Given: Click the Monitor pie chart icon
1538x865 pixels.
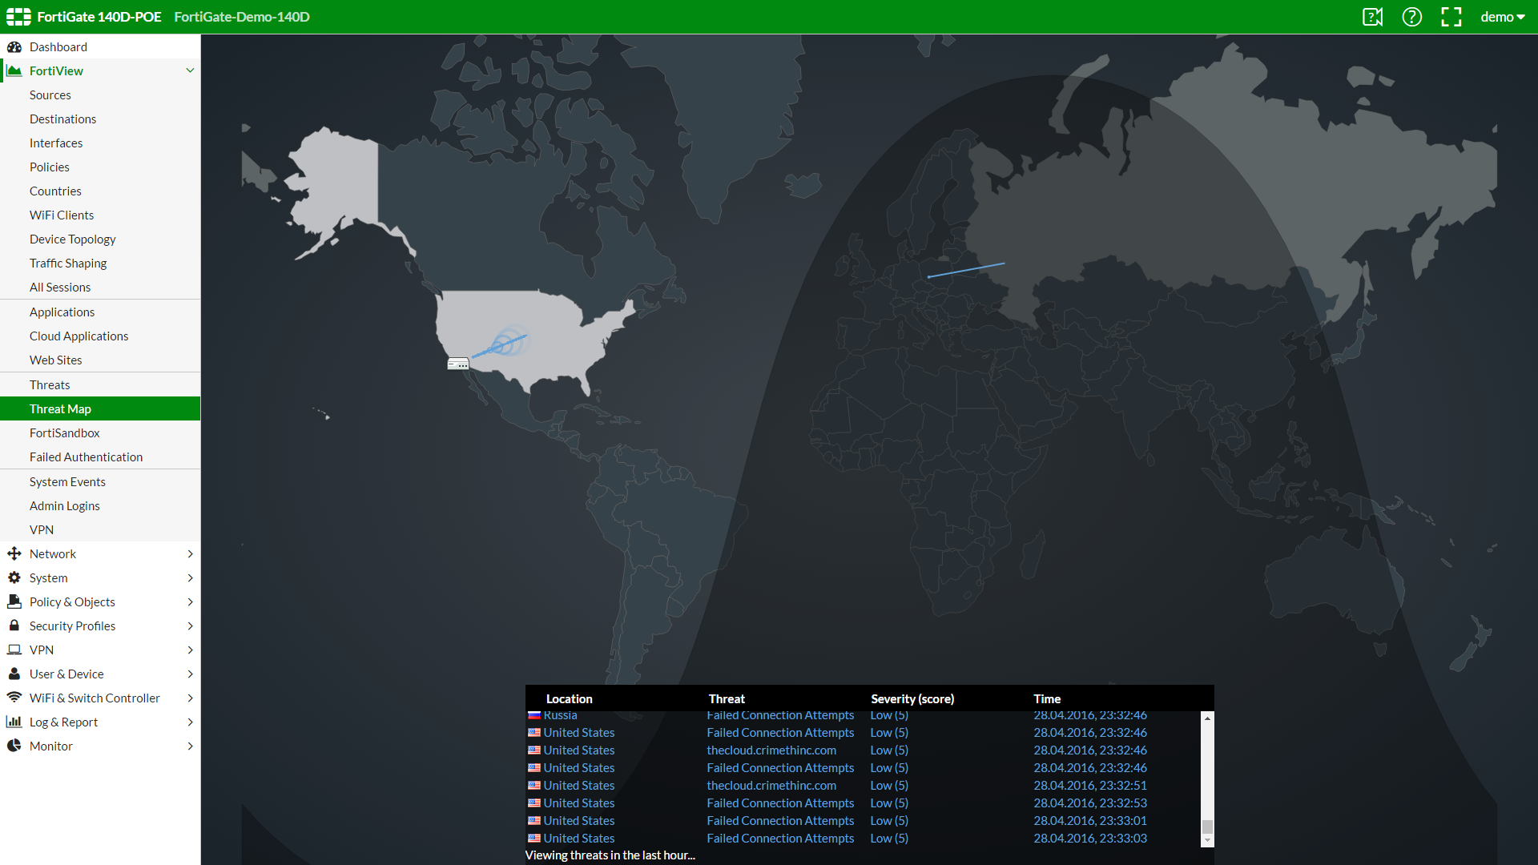Looking at the screenshot, I should pos(14,746).
